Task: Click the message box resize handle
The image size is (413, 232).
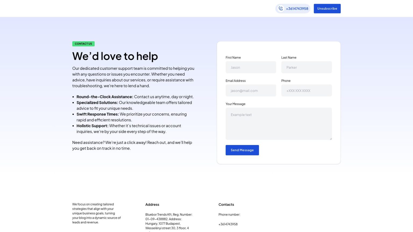Action: 331,139
